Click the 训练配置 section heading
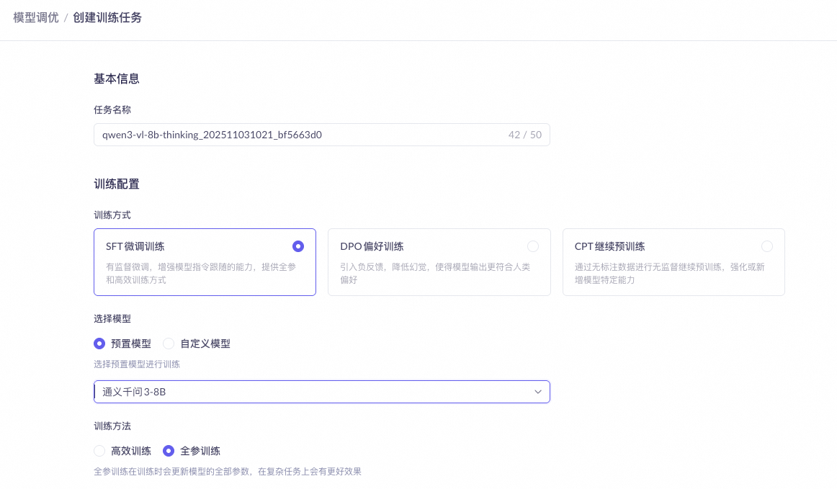Image resolution: width=837 pixels, height=489 pixels. (117, 184)
